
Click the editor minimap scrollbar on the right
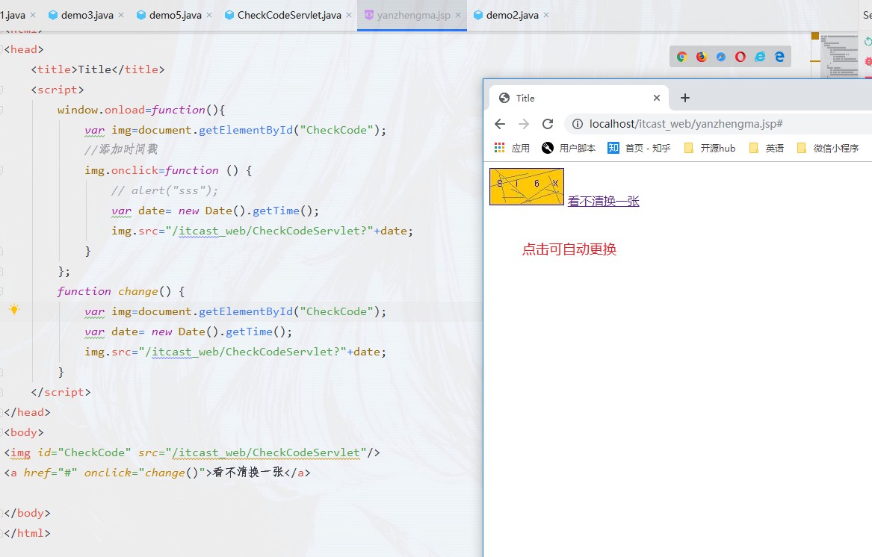[x=839, y=55]
